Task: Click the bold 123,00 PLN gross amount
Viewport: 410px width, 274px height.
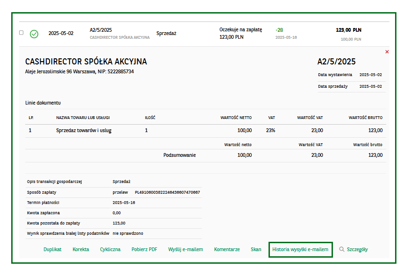Action: point(348,30)
